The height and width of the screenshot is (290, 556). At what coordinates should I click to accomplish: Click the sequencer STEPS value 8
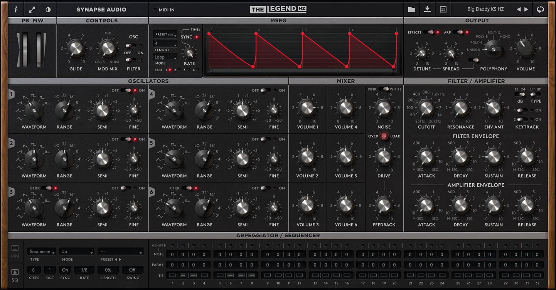(34, 270)
